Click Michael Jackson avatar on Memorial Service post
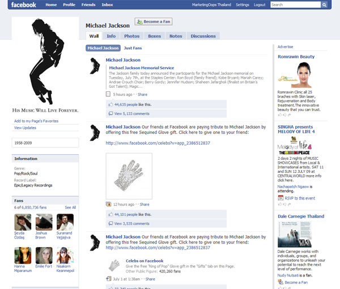Image resolution: width=340 pixels, height=289 pixels. (x=95, y=66)
